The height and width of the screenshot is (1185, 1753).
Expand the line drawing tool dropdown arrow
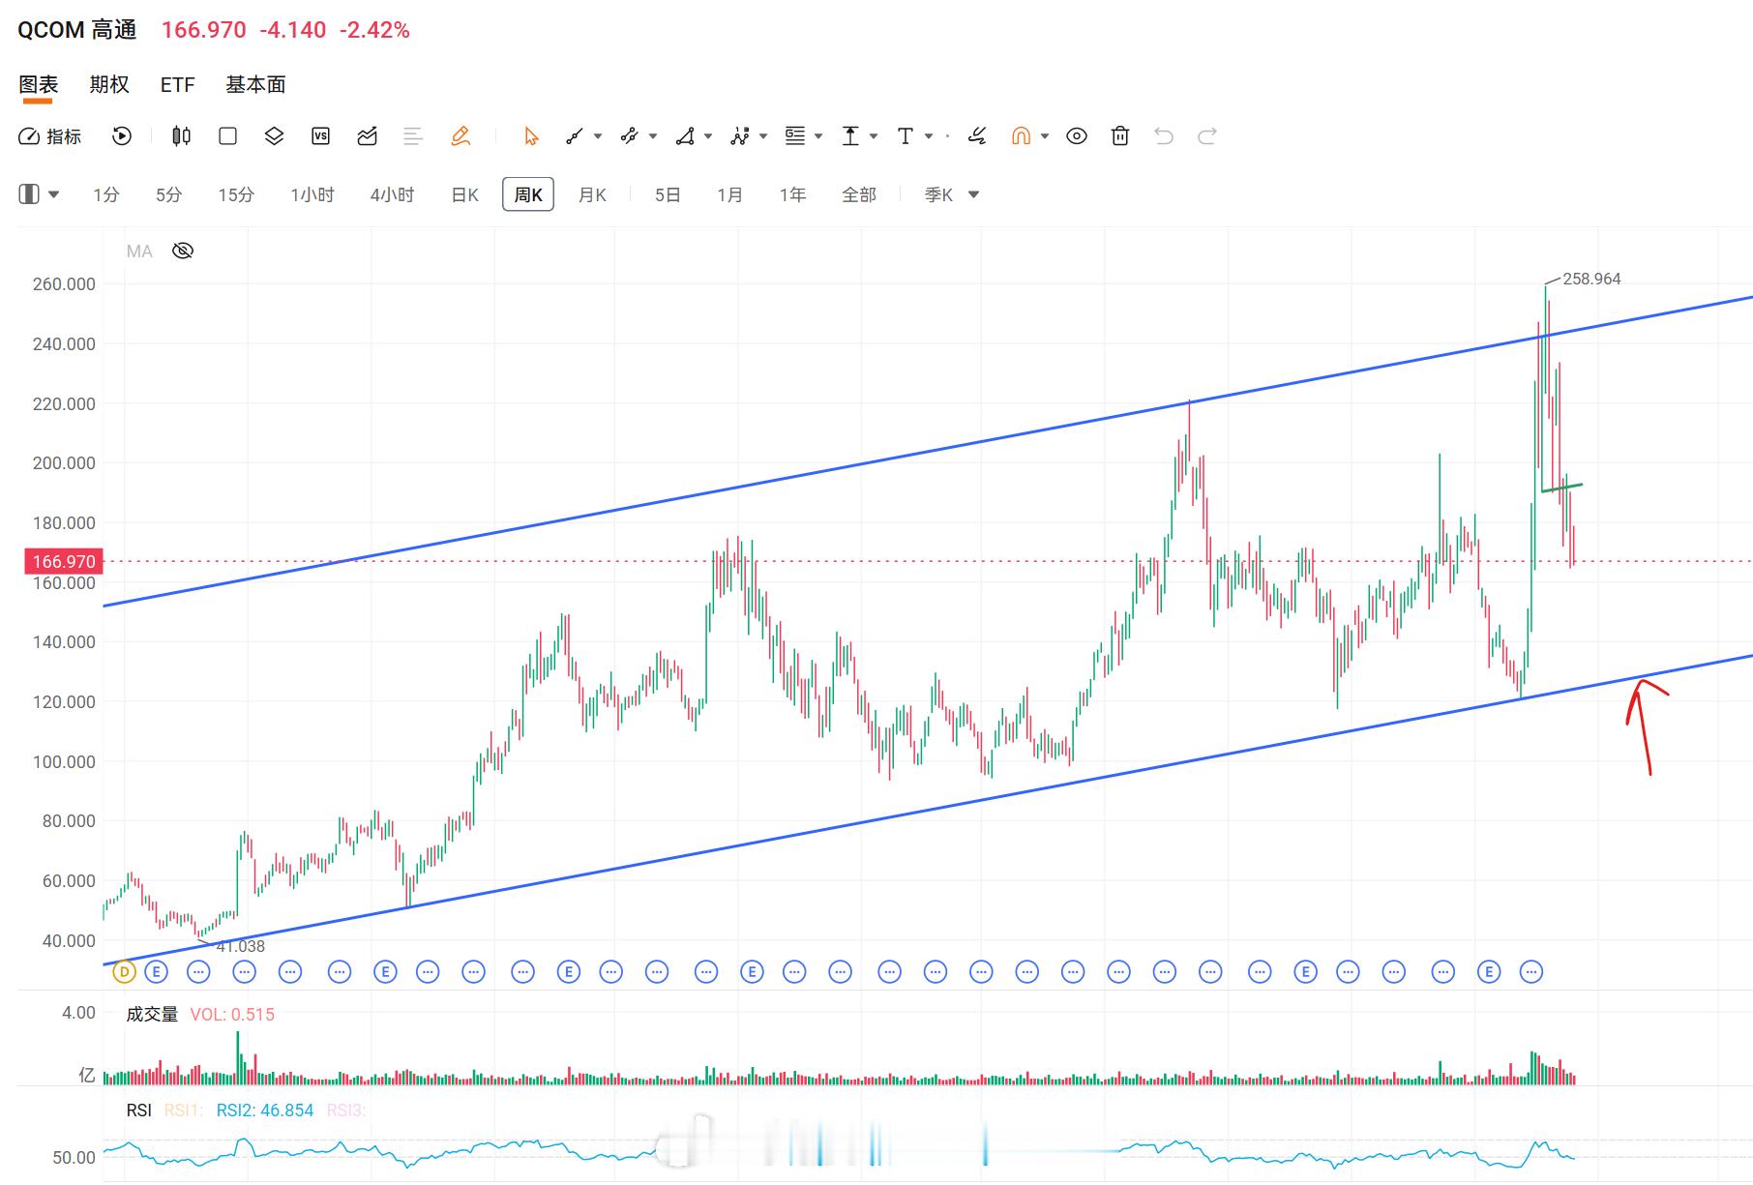click(598, 136)
